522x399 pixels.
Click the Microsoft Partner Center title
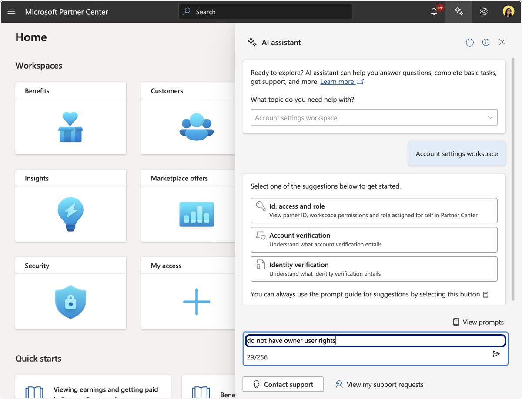(67, 12)
